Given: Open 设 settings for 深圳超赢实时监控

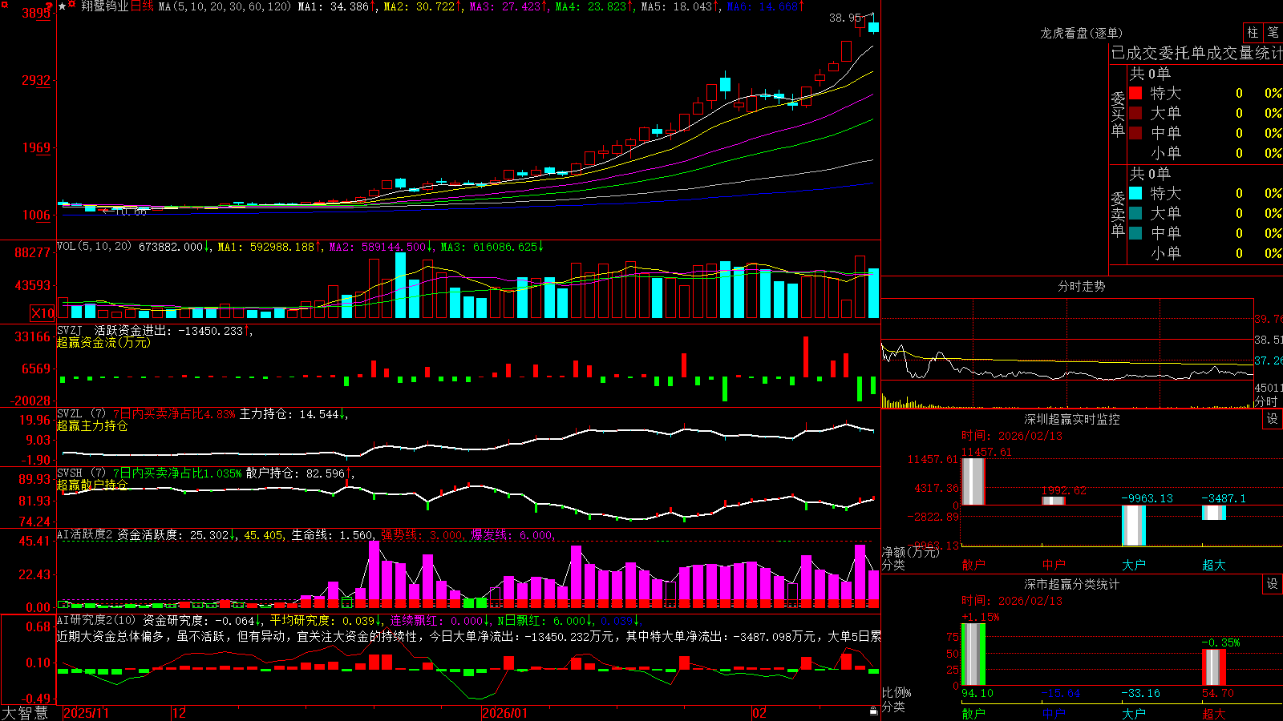Looking at the screenshot, I should [x=1273, y=419].
